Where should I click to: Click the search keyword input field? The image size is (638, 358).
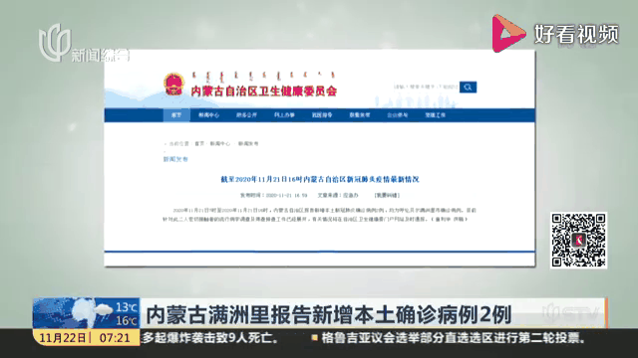(x=426, y=87)
